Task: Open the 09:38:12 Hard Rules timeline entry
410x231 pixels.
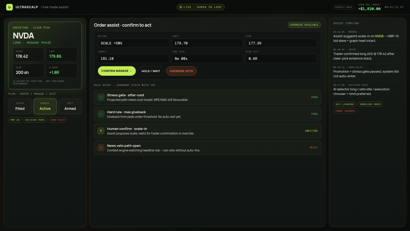Action: click(367, 72)
